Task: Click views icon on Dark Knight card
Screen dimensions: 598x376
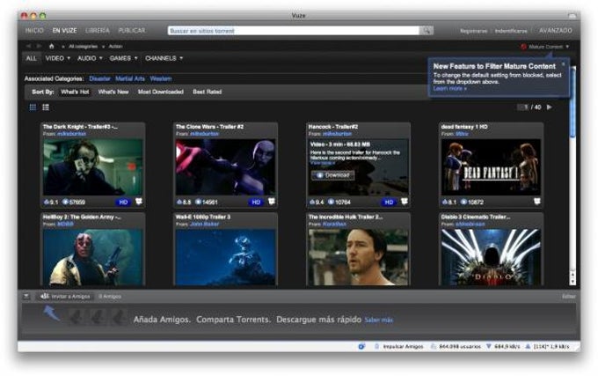Action: point(65,202)
